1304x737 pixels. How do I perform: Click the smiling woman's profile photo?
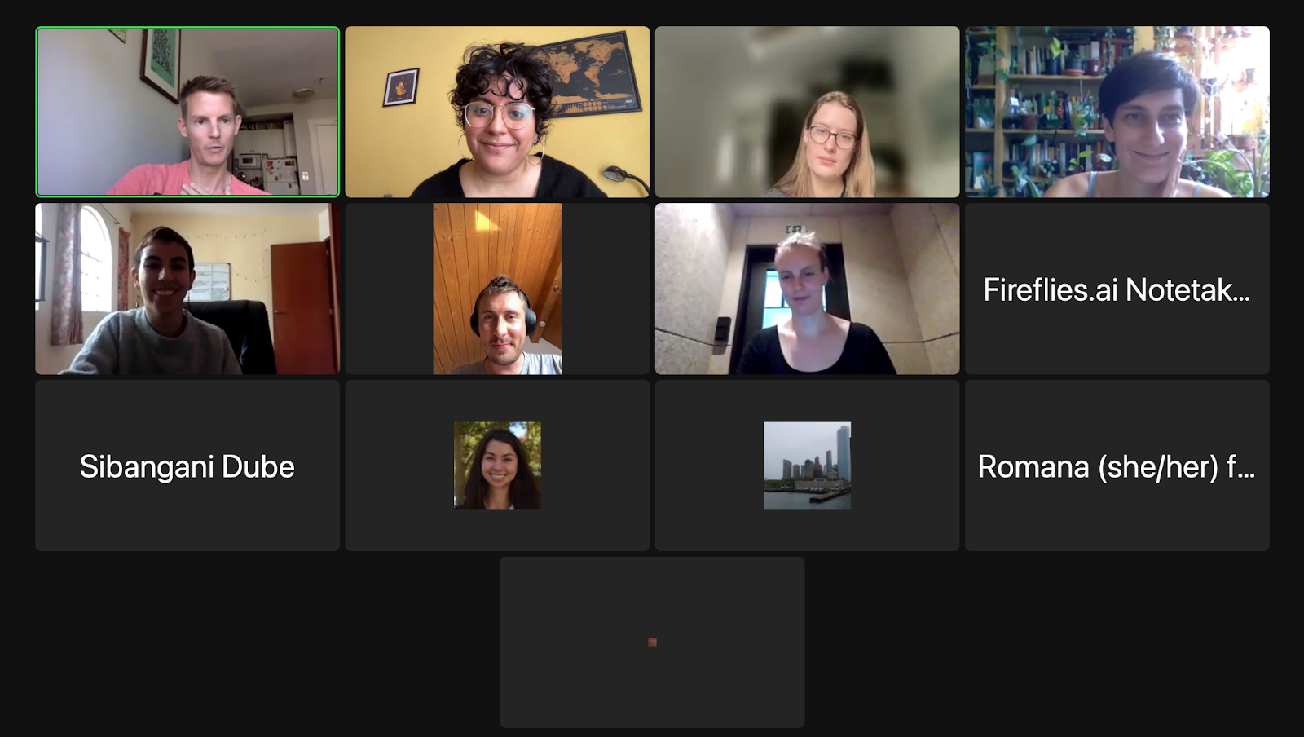point(497,466)
